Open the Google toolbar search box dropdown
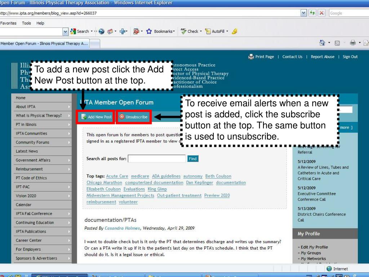 point(65,32)
